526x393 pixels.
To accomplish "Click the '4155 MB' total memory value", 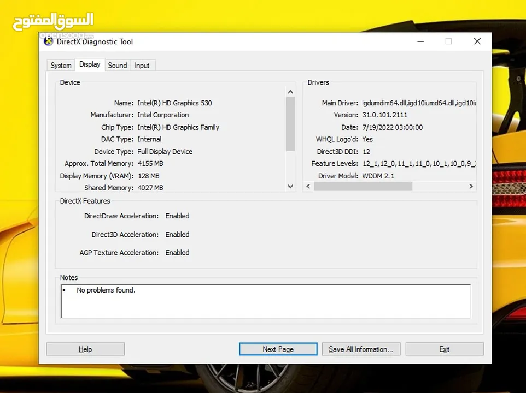I will coord(150,164).
